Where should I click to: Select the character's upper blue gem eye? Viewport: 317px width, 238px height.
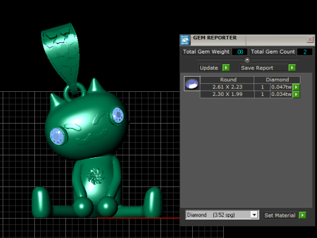[118, 115]
